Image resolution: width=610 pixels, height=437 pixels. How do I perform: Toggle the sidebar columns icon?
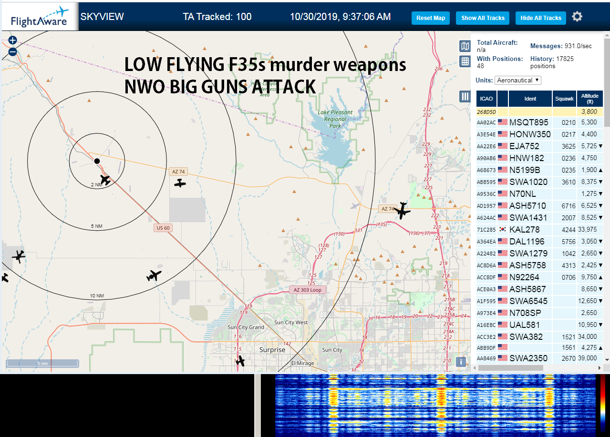coord(465,96)
